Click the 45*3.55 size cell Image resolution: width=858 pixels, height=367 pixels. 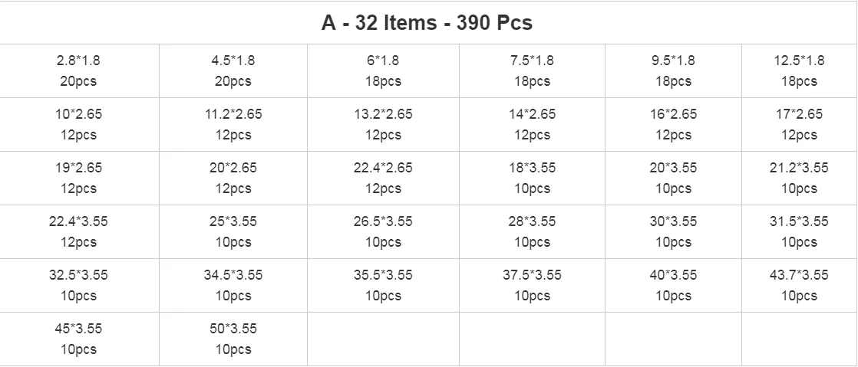tap(78, 339)
